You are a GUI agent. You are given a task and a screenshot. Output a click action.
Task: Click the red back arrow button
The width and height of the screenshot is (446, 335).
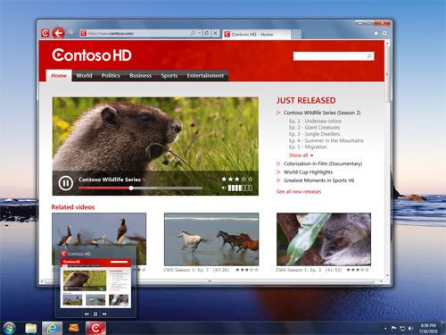click(58, 33)
